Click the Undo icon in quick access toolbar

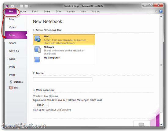pyautogui.click(x=17, y=6)
